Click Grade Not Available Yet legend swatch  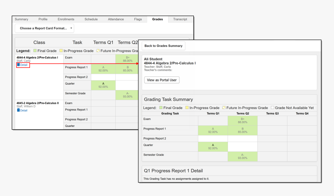tap(272, 108)
